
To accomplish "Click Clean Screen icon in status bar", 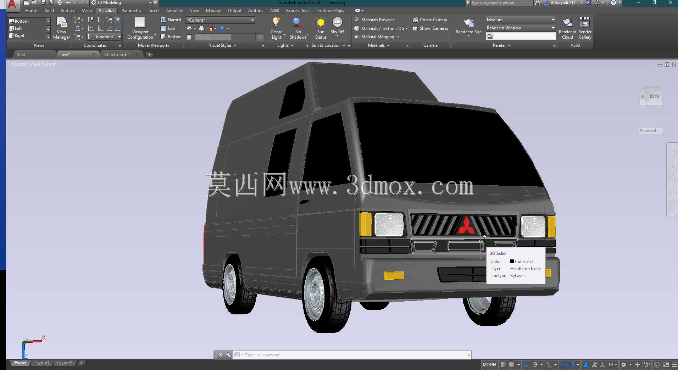I will (x=666, y=364).
